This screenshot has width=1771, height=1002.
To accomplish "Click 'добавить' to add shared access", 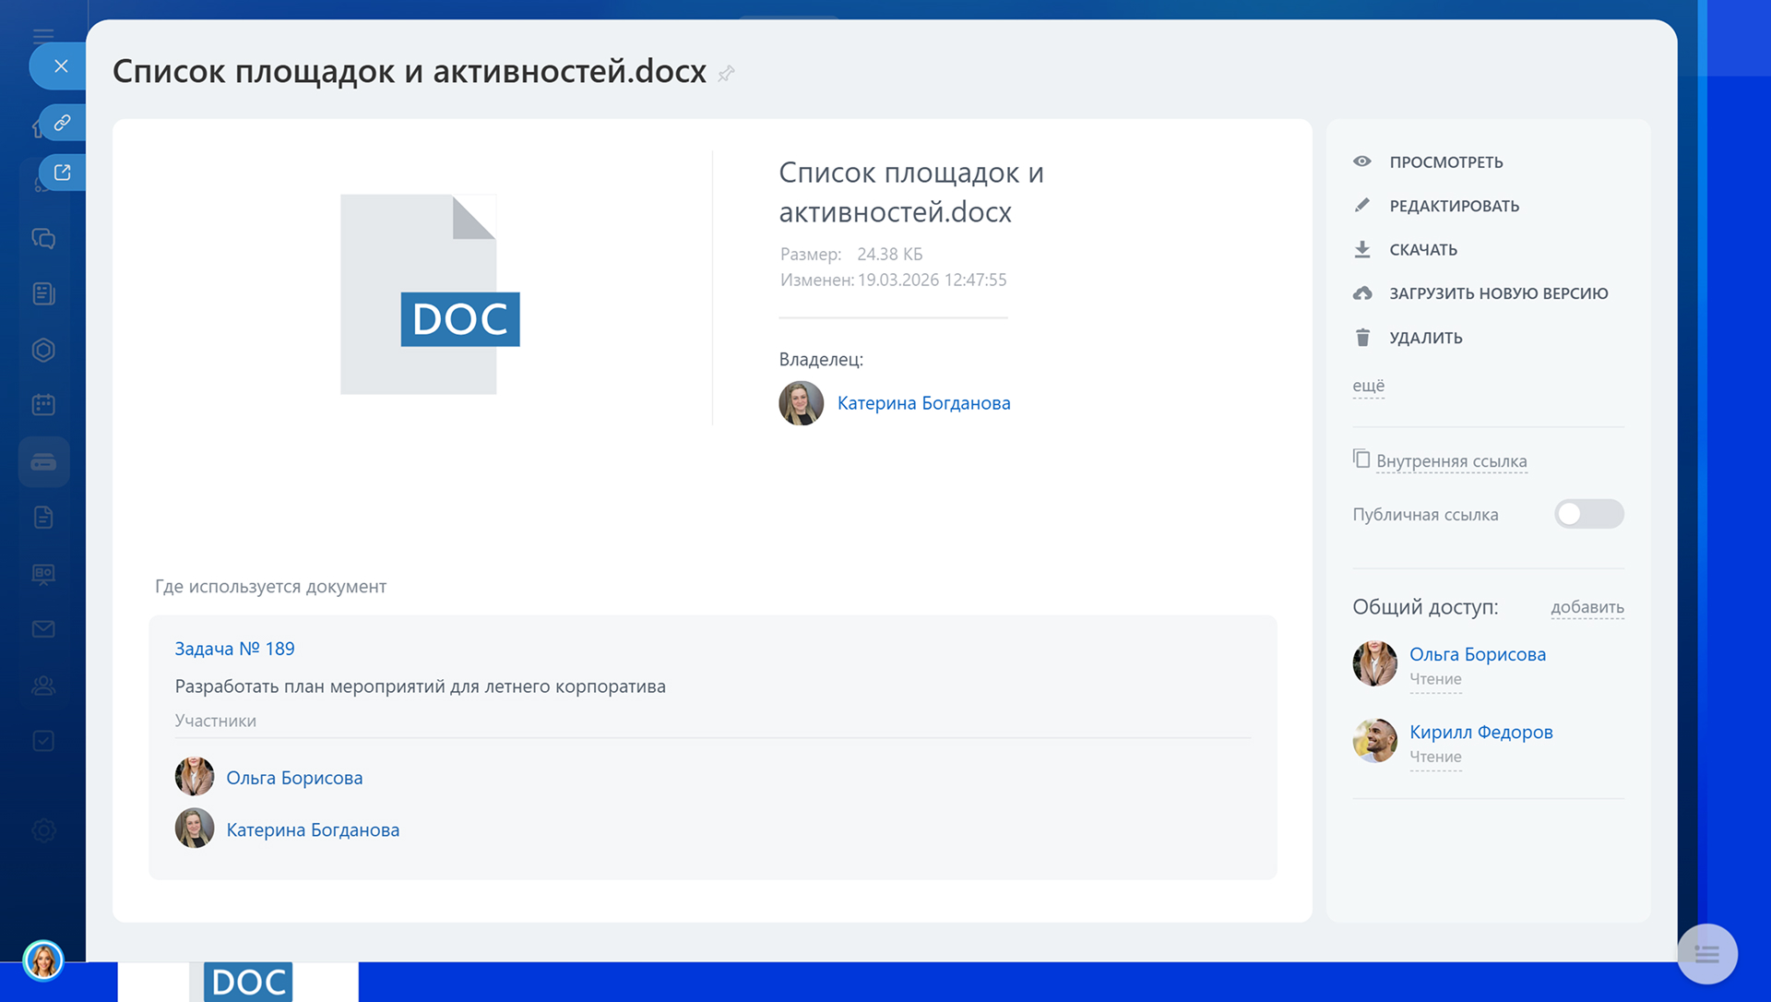I will click(1587, 607).
